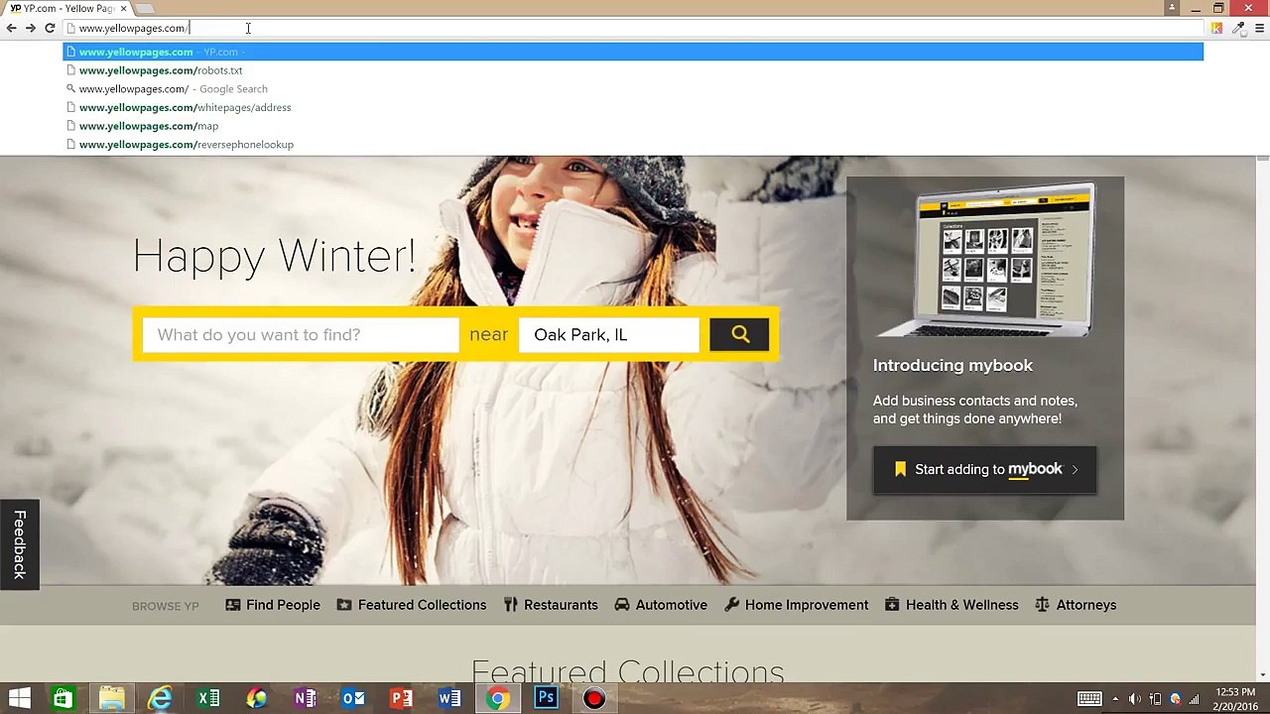Open the Health & Wellness link
Viewport: 1270px width, 714px height.
[x=952, y=605]
